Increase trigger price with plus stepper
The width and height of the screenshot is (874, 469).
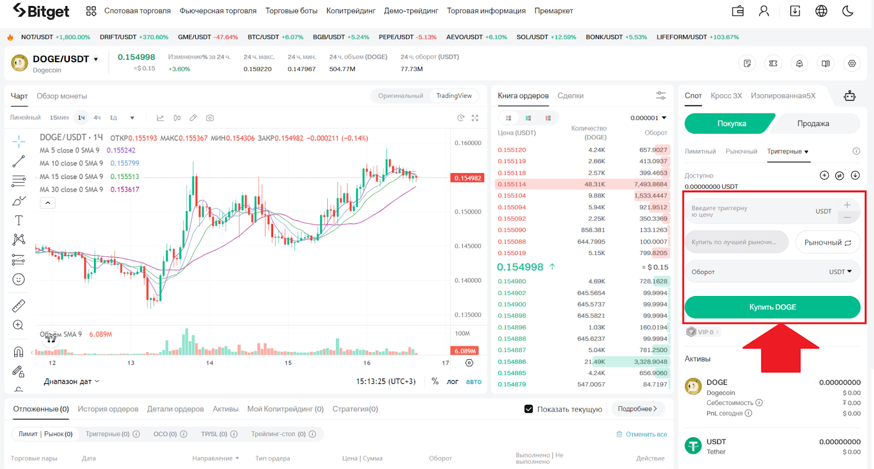click(x=847, y=205)
